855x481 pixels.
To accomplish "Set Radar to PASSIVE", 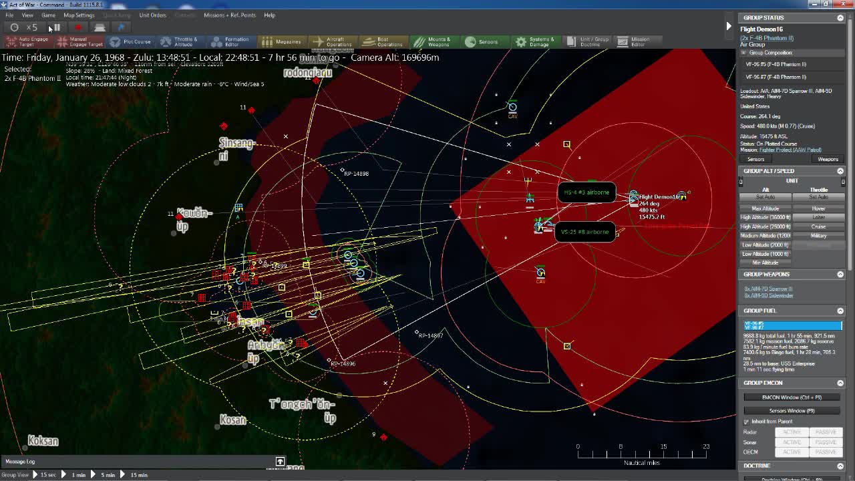I will [x=826, y=432].
